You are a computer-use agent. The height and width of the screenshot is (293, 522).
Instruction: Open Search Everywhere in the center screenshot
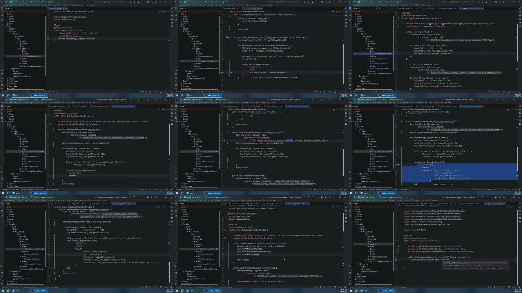coord(326,99)
